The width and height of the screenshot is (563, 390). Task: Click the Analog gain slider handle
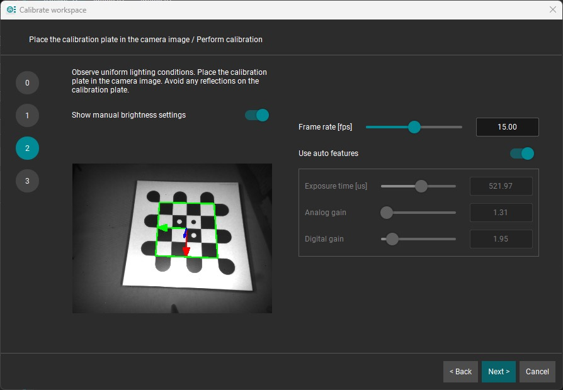[x=387, y=213]
